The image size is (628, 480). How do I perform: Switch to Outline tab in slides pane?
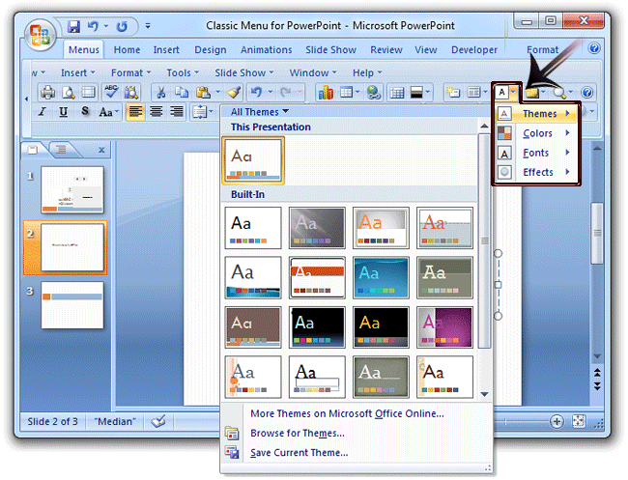[61, 150]
